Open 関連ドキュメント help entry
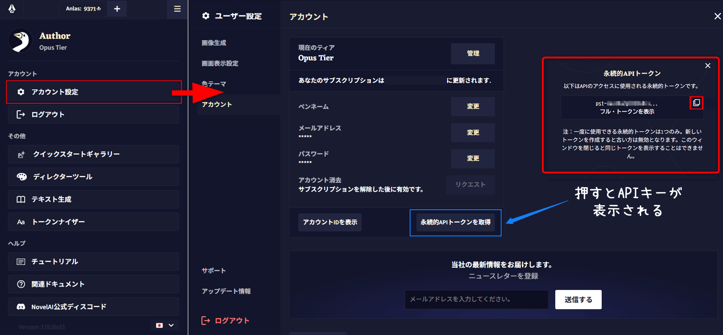723x335 pixels. point(93,284)
